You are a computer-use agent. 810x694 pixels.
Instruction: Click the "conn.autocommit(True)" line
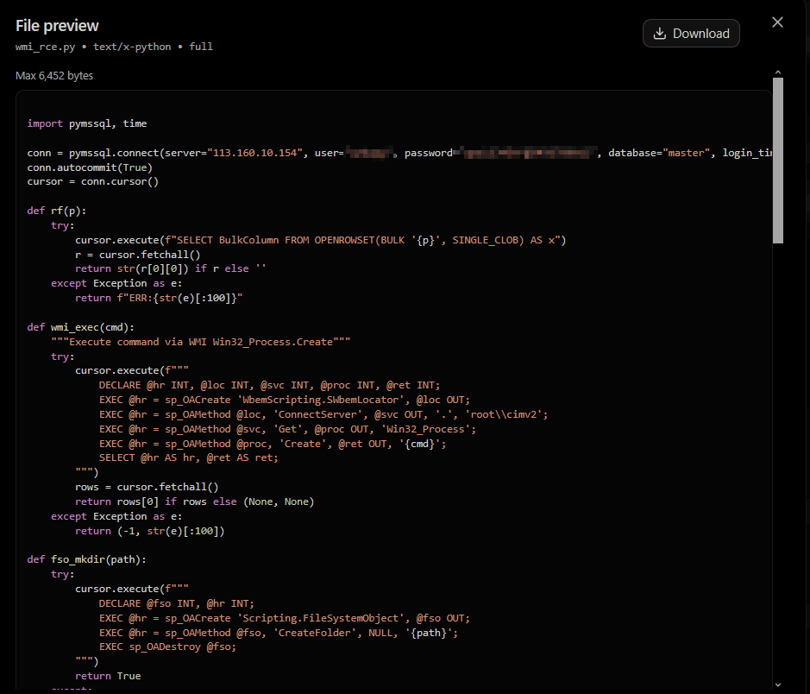tap(90, 167)
